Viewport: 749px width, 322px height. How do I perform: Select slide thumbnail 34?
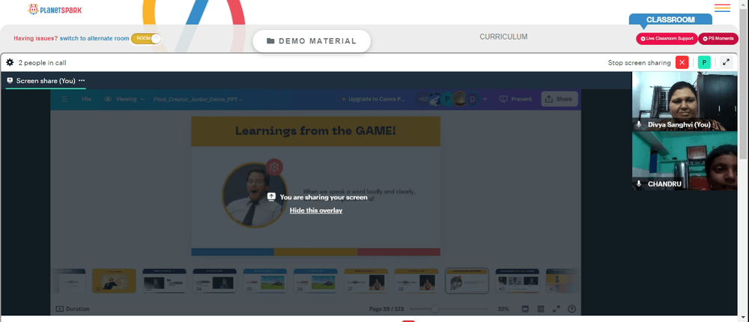[214, 280]
